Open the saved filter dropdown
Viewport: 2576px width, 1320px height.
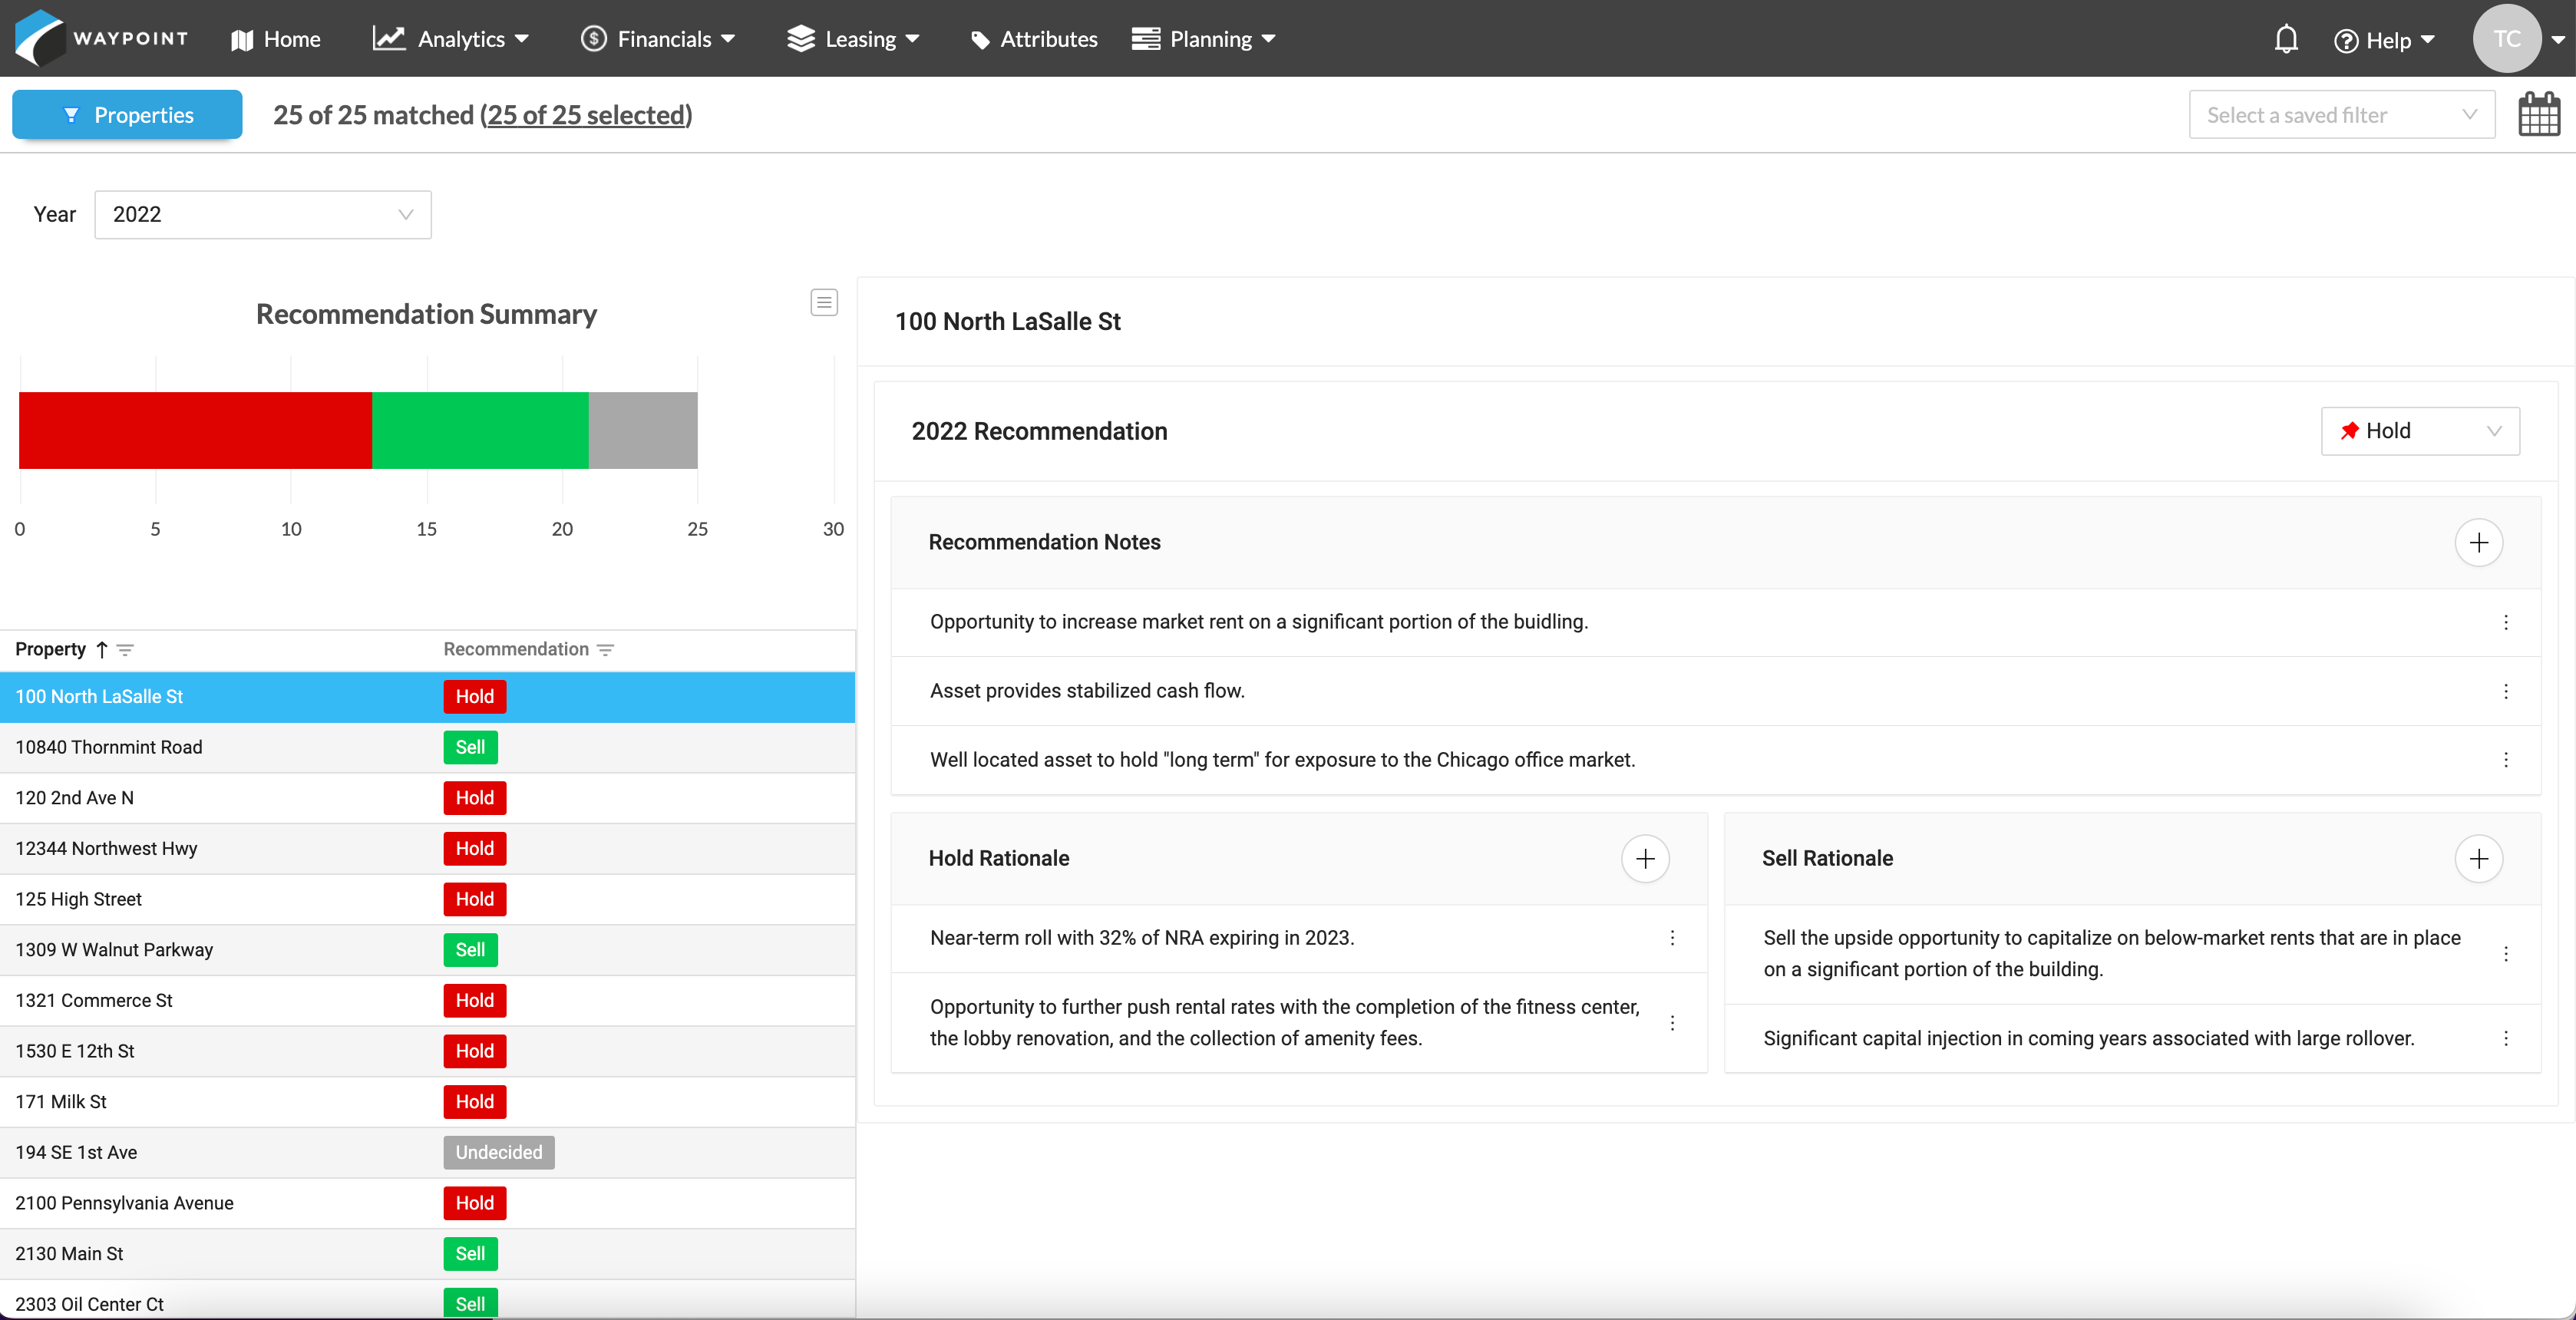click(x=2342, y=115)
